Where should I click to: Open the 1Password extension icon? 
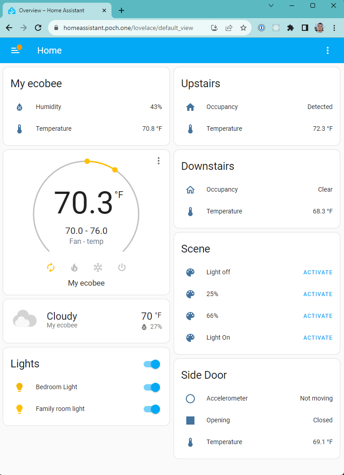[262, 28]
